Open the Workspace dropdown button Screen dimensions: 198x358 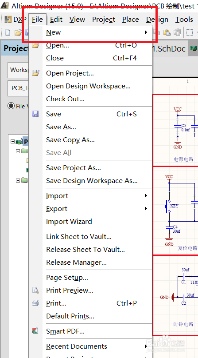[x=18, y=70]
